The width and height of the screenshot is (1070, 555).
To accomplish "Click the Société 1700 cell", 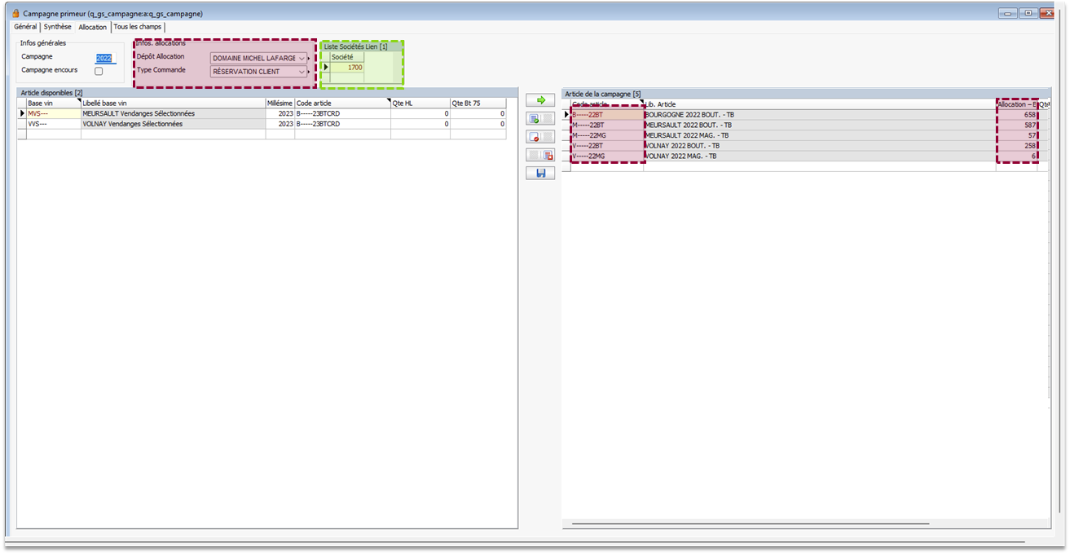I will (x=347, y=68).
